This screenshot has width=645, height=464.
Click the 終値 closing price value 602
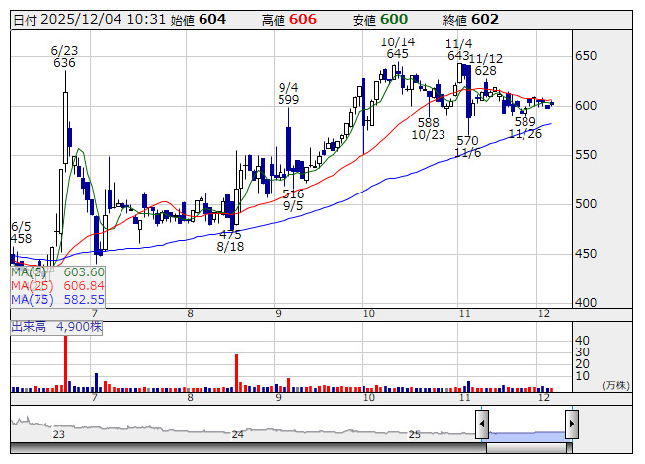(x=485, y=19)
